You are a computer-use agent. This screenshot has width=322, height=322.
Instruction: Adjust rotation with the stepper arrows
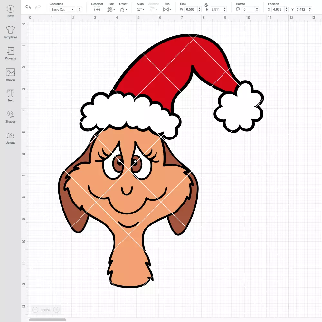point(257,9)
